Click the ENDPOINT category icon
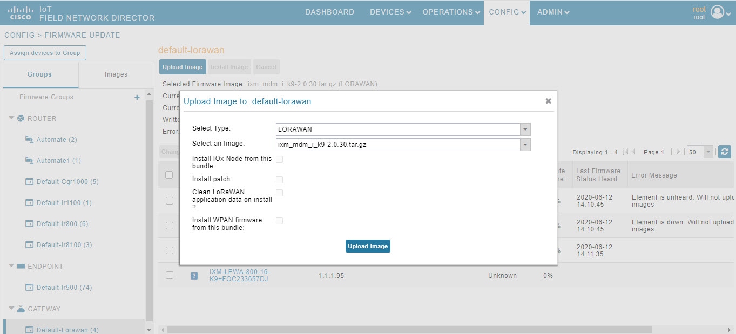The width and height of the screenshot is (736, 334). point(21,266)
